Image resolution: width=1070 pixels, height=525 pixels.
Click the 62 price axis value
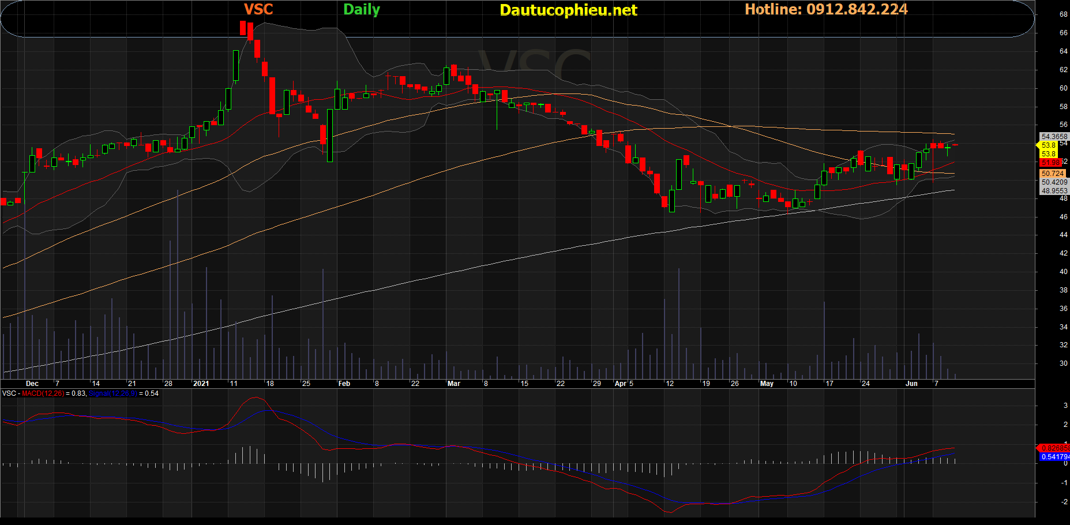[x=1064, y=70]
